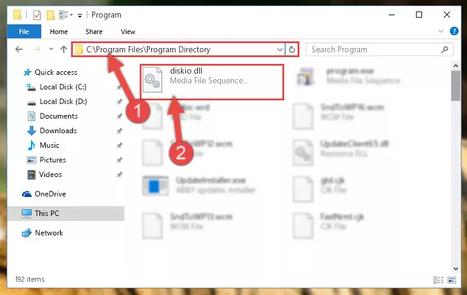Expand the address bar history dropdown
The image size is (467, 295).
coord(280,49)
